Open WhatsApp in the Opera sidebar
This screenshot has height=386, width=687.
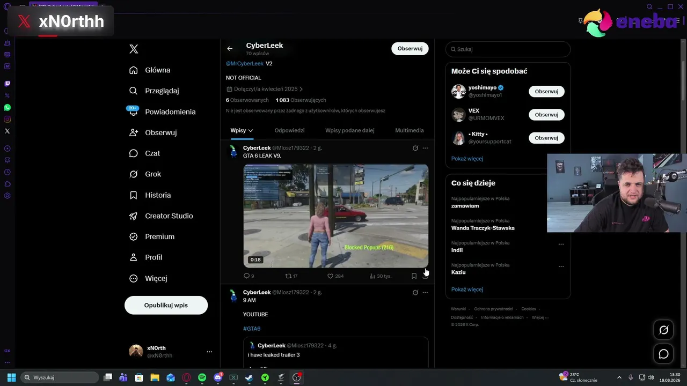[8, 107]
